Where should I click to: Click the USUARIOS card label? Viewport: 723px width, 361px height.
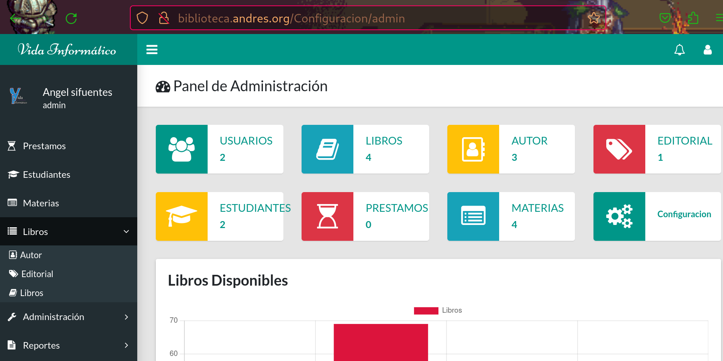point(246,141)
